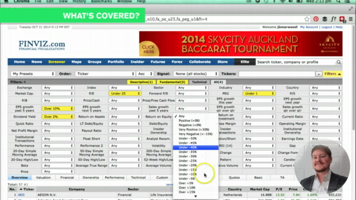Viewport: 356px width, 200px height.
Task: Click the Finviz.com logo
Action: [x=42, y=45]
